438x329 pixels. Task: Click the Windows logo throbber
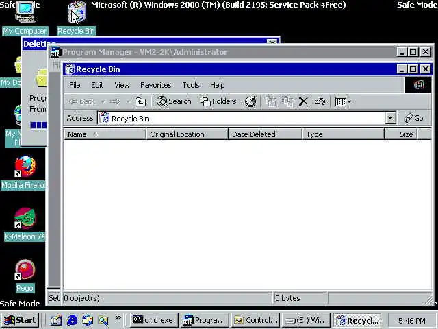pos(418,85)
